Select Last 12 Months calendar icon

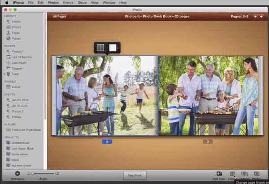pos(9,57)
